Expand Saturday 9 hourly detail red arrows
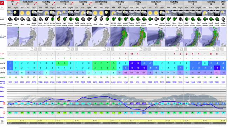The width and height of the screenshot is (228, 128). tap(35, 3)
